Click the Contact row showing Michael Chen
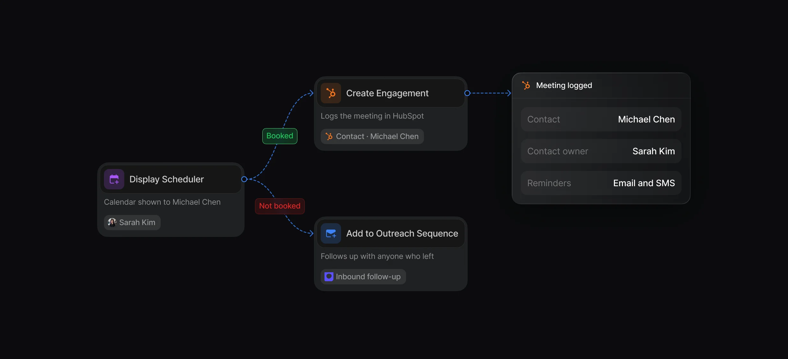 pyautogui.click(x=601, y=119)
